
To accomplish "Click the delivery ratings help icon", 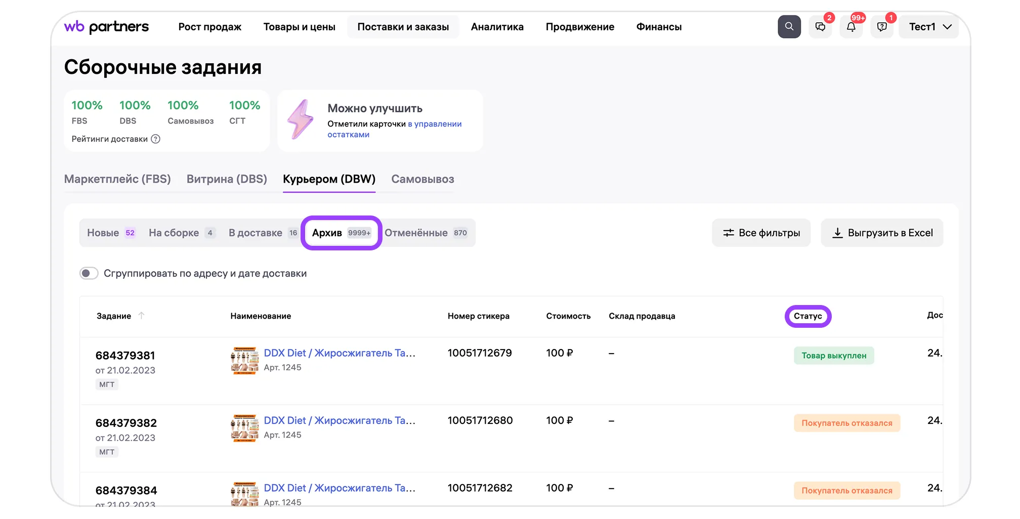I will (x=156, y=139).
